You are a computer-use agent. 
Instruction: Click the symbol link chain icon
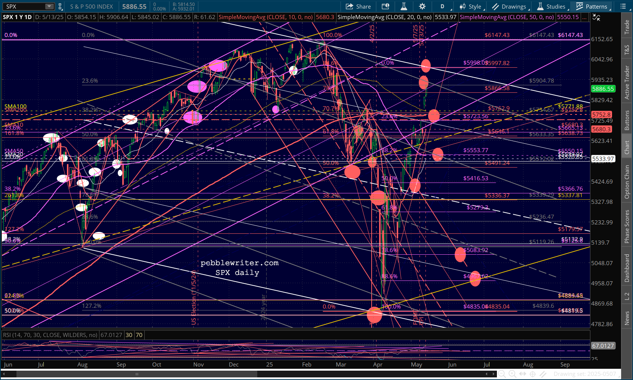click(x=60, y=6)
